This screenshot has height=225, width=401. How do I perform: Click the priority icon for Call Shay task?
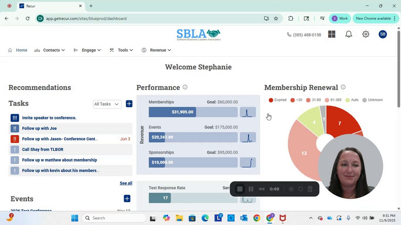point(15,149)
